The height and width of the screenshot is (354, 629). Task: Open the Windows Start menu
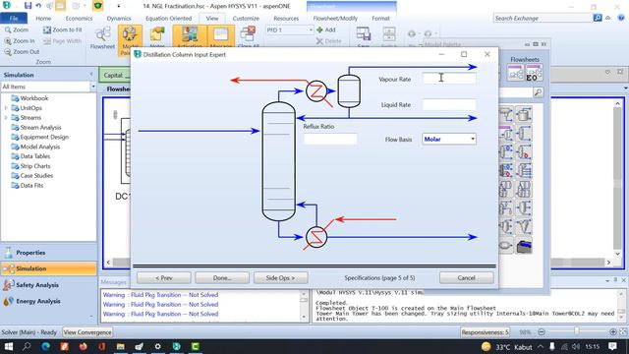[8, 346]
